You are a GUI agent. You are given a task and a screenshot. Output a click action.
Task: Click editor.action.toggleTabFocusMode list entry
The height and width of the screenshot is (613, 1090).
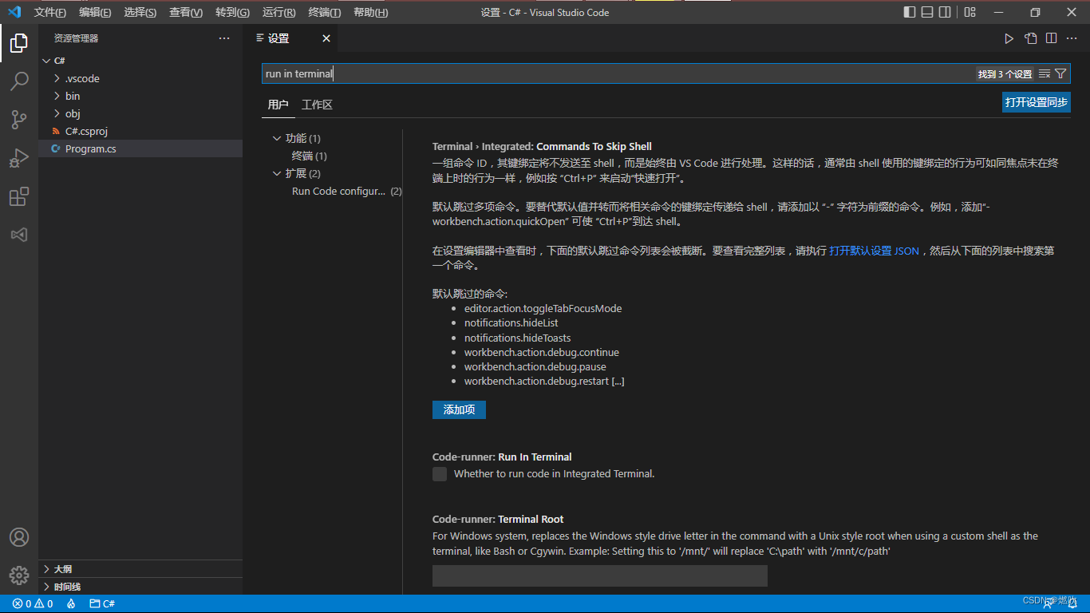point(543,308)
